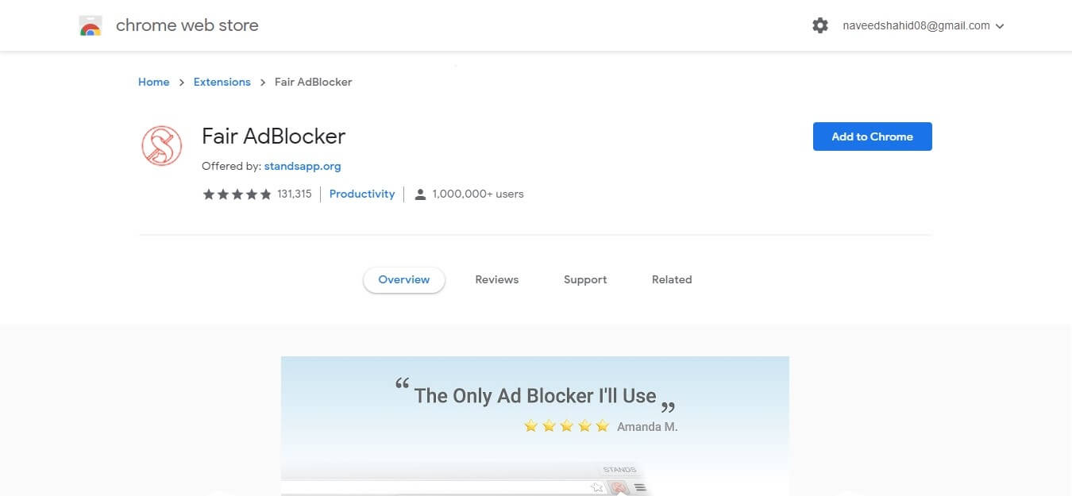Navigate to Extensions breadcrumb link

(x=222, y=82)
